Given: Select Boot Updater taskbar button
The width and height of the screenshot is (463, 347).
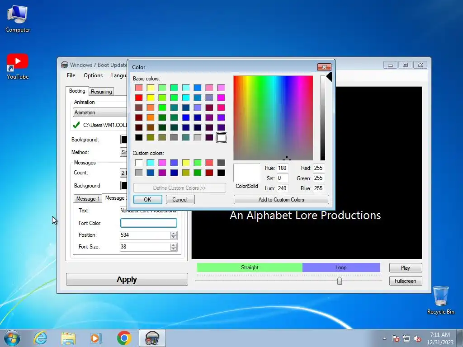Looking at the screenshot, I should point(152,338).
